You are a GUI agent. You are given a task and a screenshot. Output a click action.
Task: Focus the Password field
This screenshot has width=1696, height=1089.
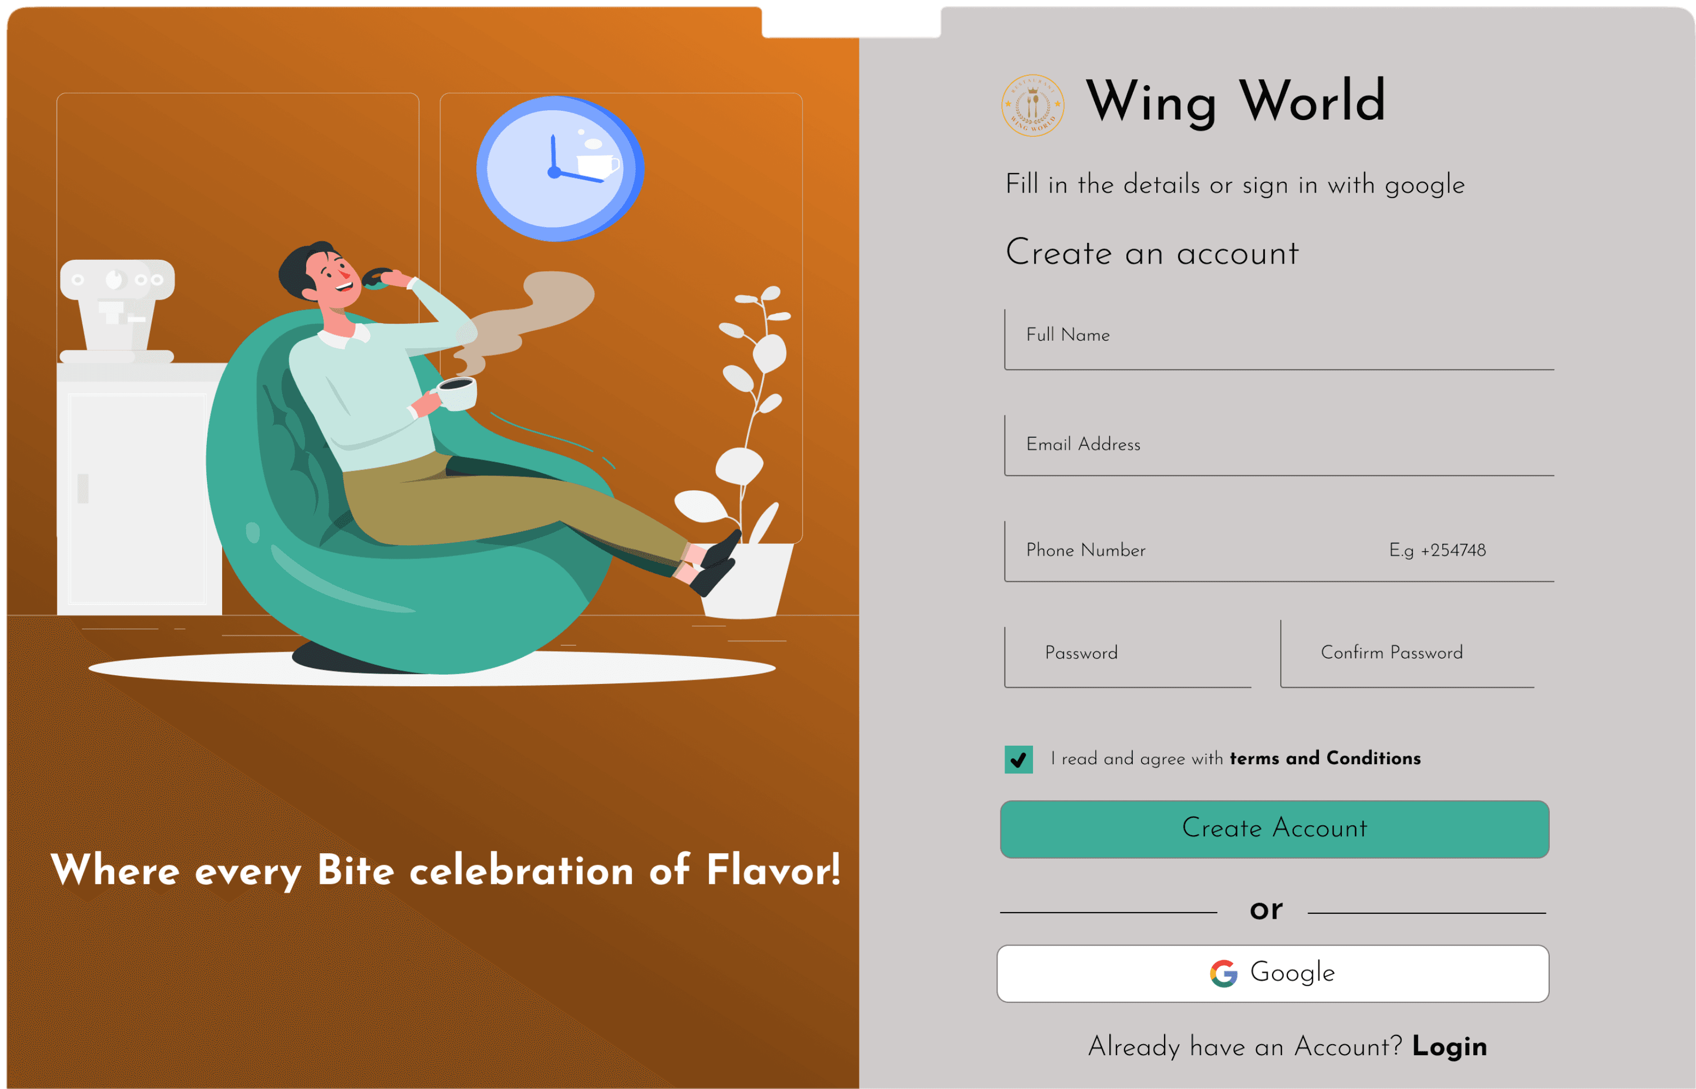[1127, 653]
